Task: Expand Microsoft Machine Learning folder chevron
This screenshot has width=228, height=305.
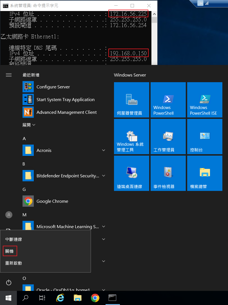Action: [104, 226]
